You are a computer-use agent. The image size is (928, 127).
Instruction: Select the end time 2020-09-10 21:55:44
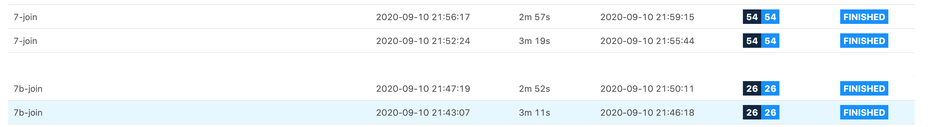[x=647, y=41]
